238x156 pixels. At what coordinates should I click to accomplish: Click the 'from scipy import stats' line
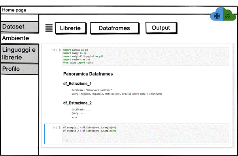[78, 63]
